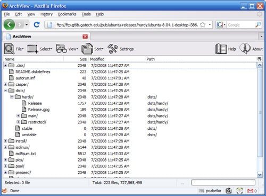Click the column picker icon
The height and width of the screenshot is (196, 266).
(x=260, y=59)
